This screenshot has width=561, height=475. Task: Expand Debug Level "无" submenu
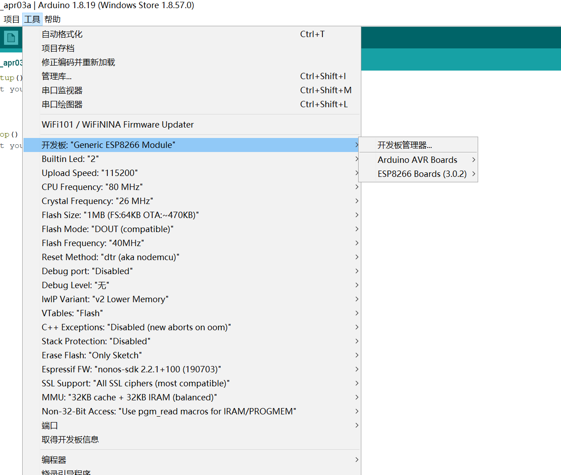pyautogui.click(x=192, y=285)
